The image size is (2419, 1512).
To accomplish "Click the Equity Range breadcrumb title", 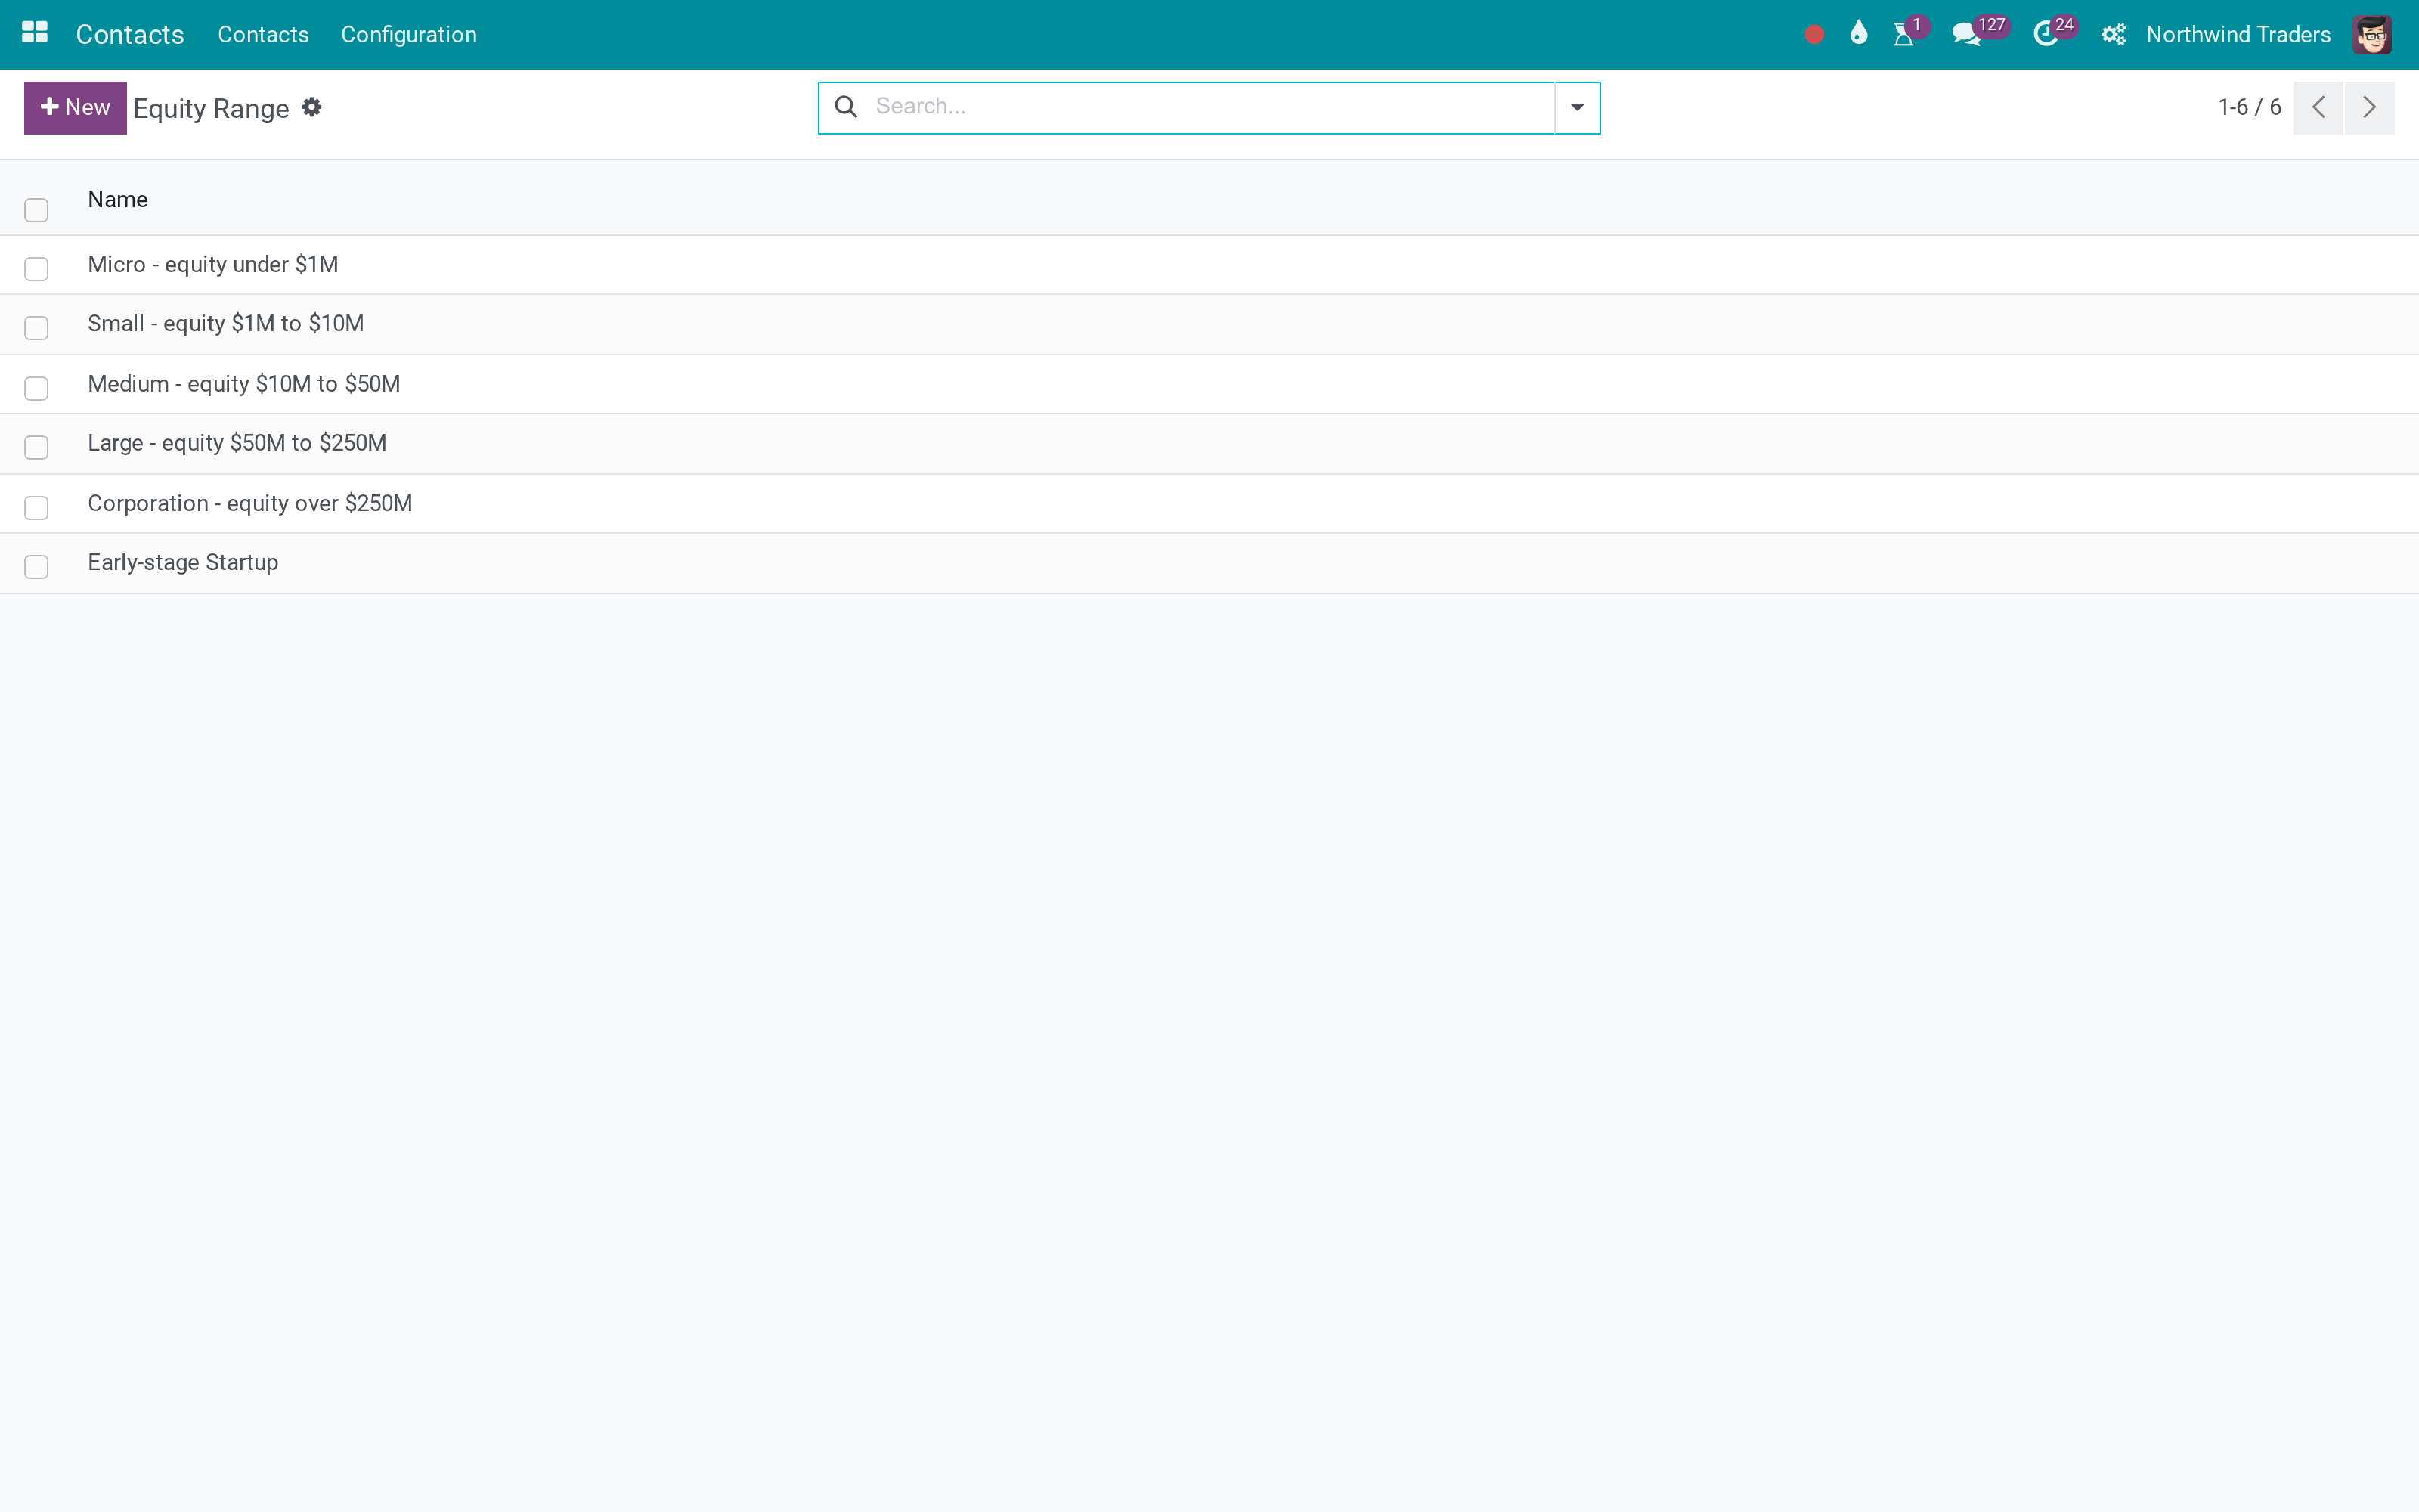I will [211, 108].
